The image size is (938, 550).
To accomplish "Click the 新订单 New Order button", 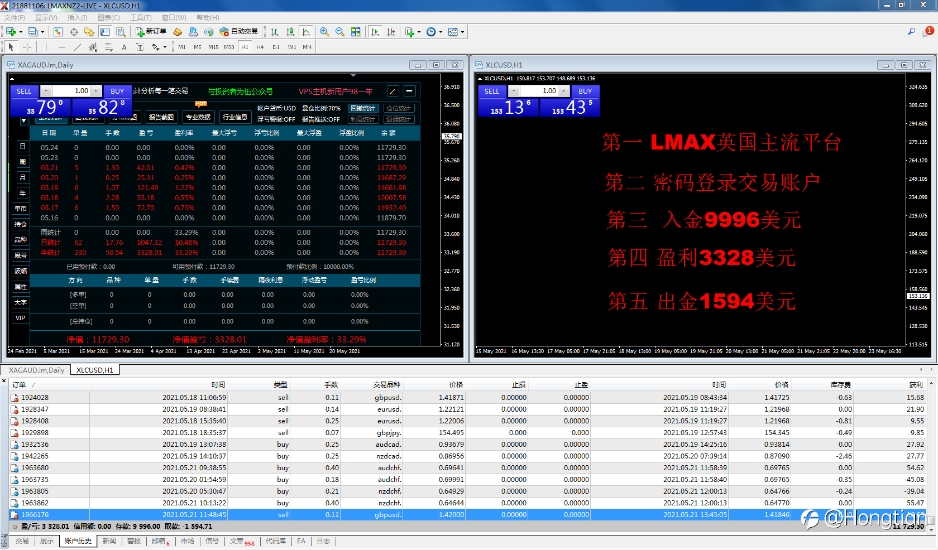I will pos(151,32).
